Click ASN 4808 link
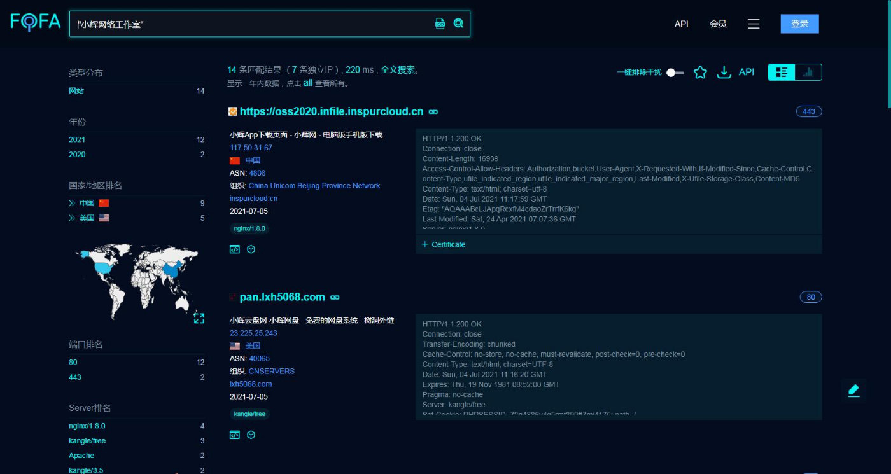Viewport: 891px width, 474px height. (257, 173)
